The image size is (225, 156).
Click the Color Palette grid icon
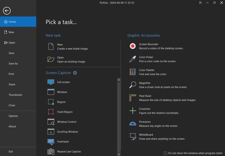point(132,72)
